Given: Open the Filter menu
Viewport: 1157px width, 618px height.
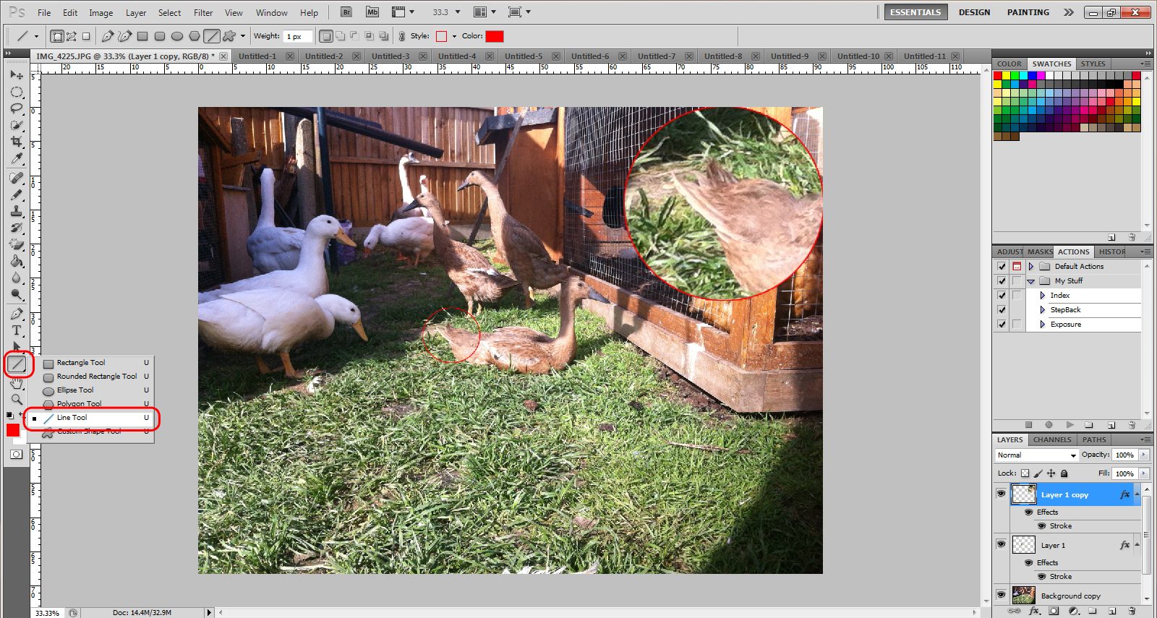Looking at the screenshot, I should pos(203,12).
